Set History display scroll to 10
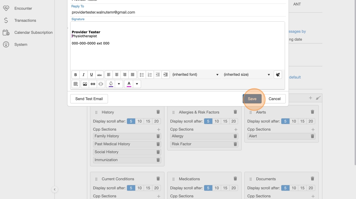This screenshot has width=356, height=199. point(140,121)
